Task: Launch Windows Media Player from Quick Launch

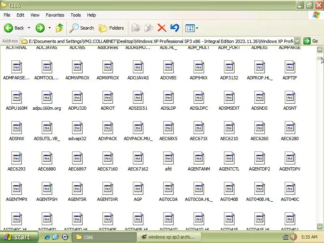Action: pos(65,237)
